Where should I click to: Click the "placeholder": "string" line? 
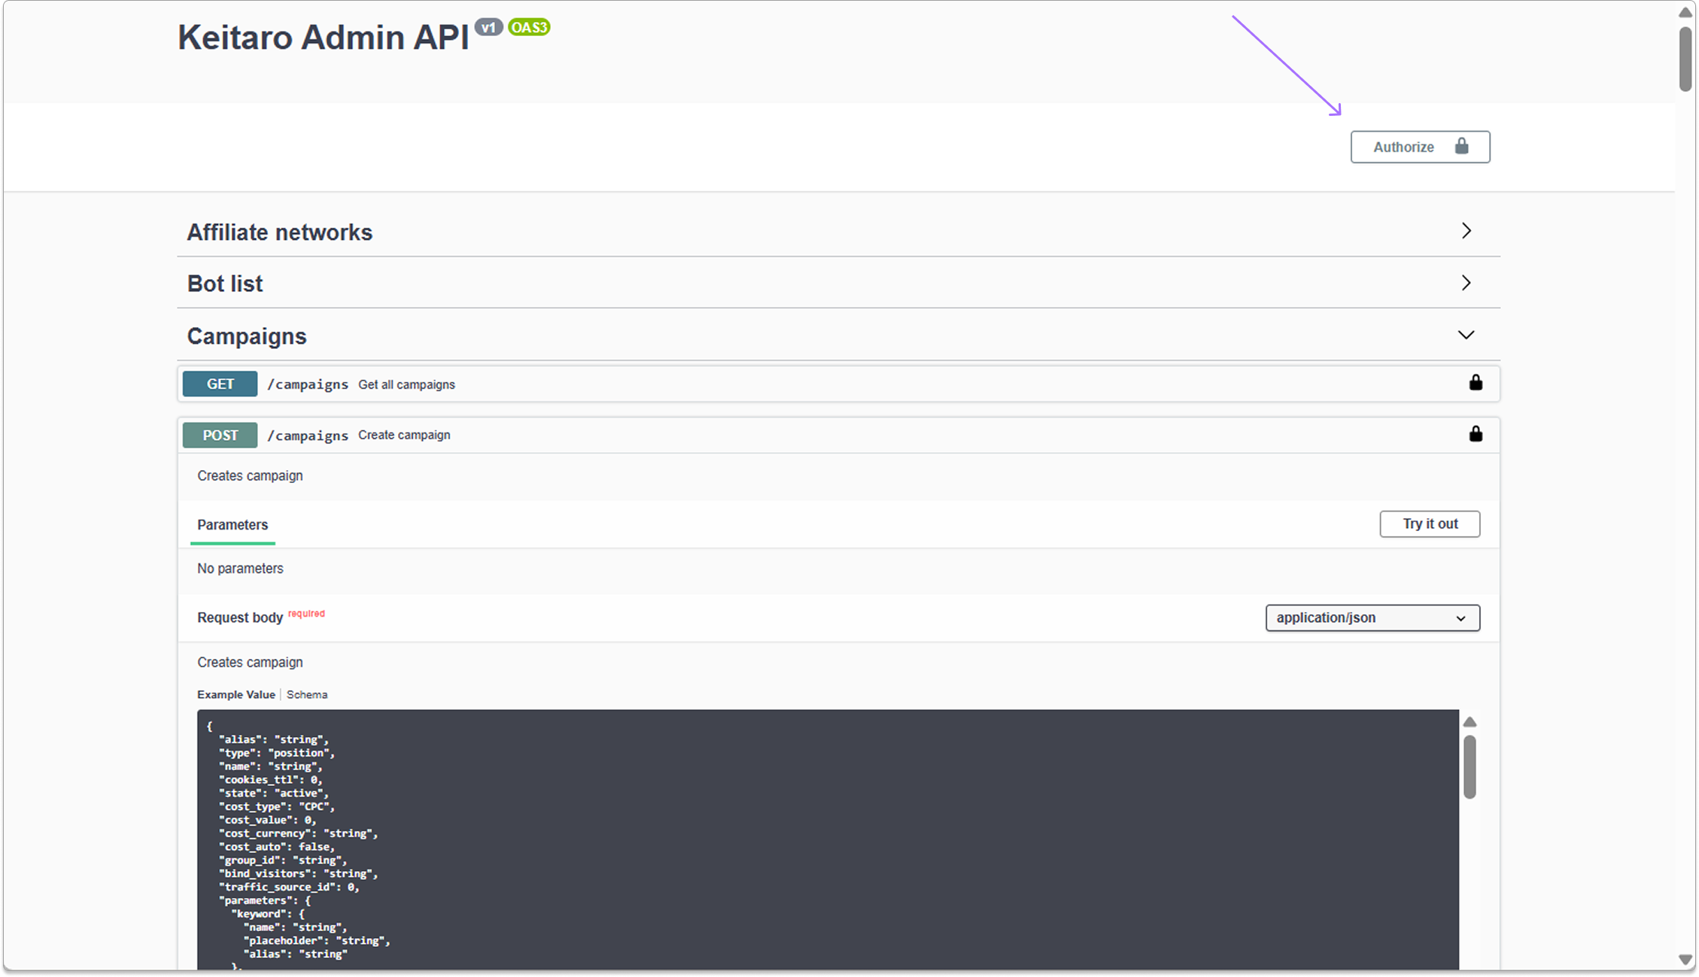coord(317,941)
